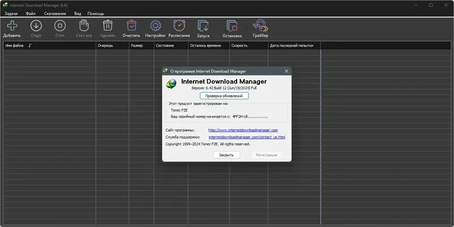Screen dimensions: 454x227
Task: Sort by the Имя файла column header
Action: tap(49, 45)
